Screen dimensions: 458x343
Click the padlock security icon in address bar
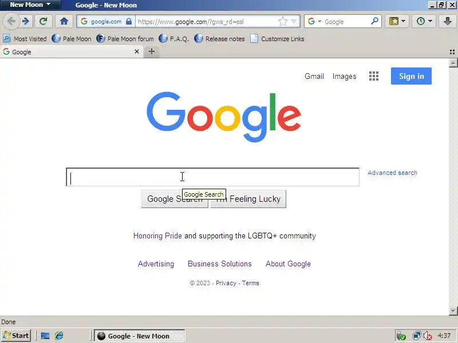[x=129, y=21]
